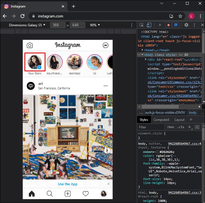Advance the carousel with the next arrow
205x203 pixels.
click(x=107, y=150)
